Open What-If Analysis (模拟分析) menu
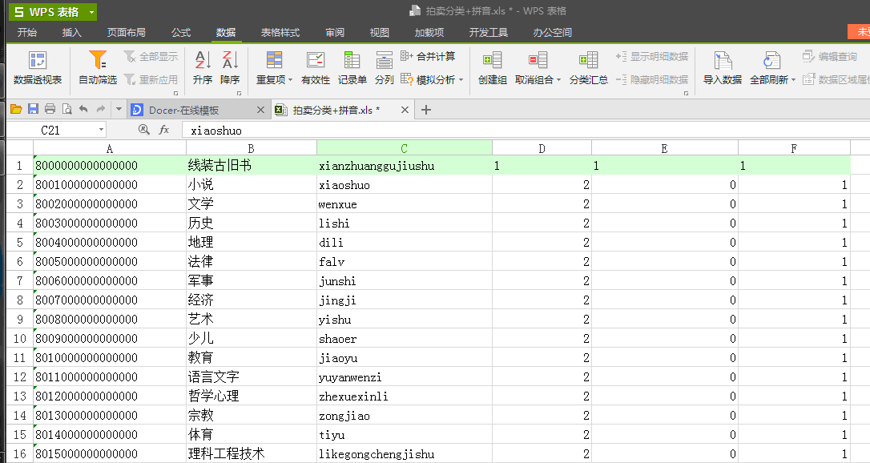Image resolution: width=870 pixels, height=463 pixels. (432, 80)
